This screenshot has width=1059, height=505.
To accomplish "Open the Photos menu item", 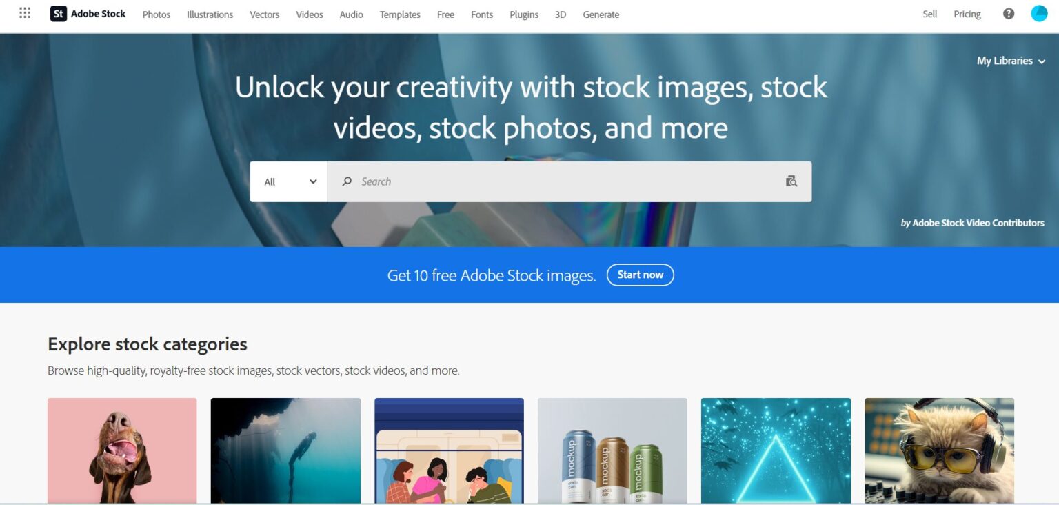I will click(x=157, y=14).
